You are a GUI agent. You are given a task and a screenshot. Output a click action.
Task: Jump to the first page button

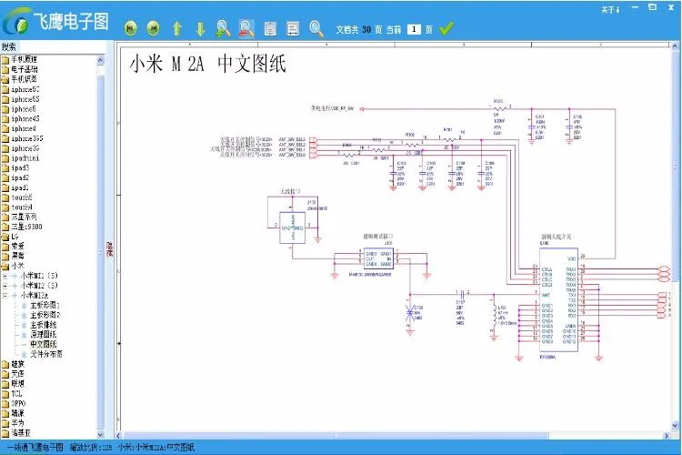[x=130, y=29]
